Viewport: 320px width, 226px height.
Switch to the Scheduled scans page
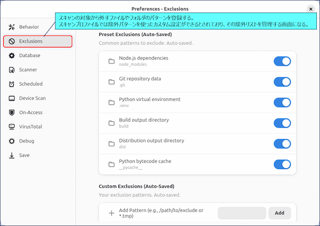(x=38, y=84)
